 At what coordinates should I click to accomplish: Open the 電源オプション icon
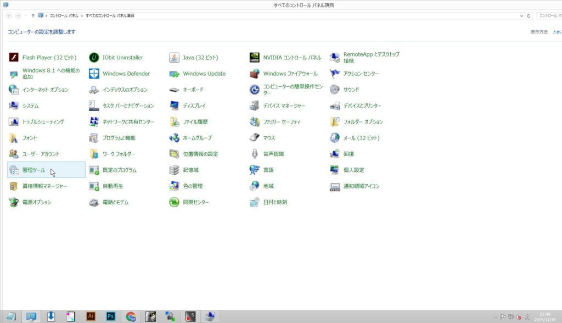click(14, 202)
